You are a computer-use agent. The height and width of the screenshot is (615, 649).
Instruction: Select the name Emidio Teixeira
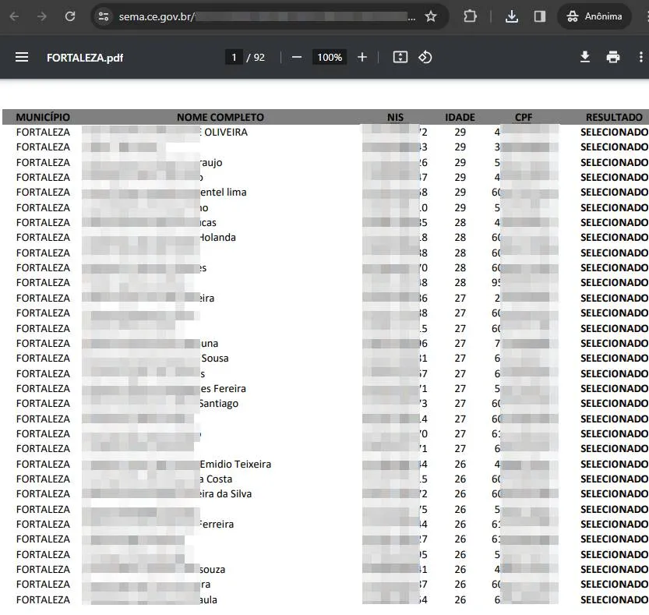pyautogui.click(x=235, y=465)
